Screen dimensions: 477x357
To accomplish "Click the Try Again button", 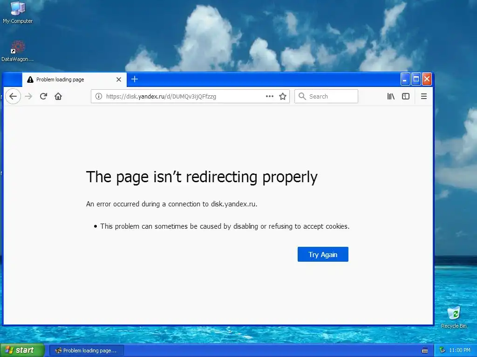I will (323, 254).
